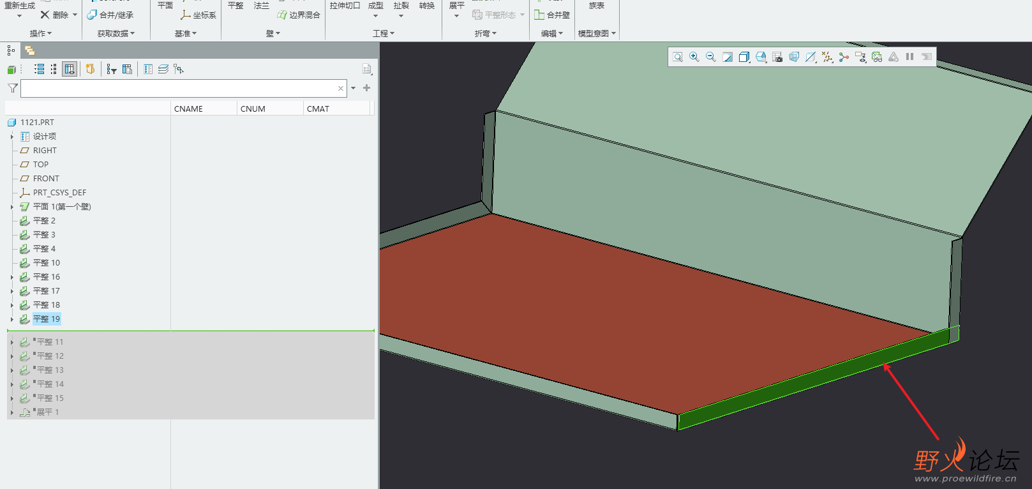Click the Delete (删除) X icon

pos(45,15)
